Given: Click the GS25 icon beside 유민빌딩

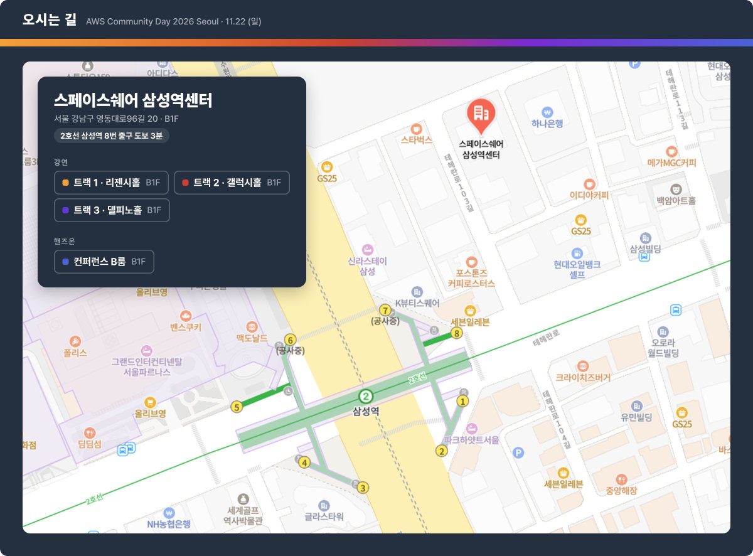Looking at the screenshot, I should 681,412.
